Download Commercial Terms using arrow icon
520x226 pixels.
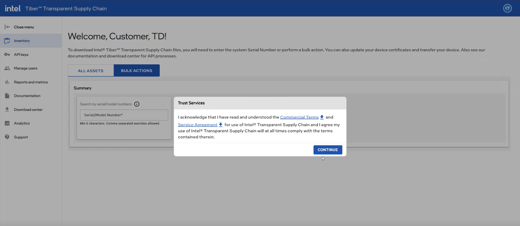322,117
